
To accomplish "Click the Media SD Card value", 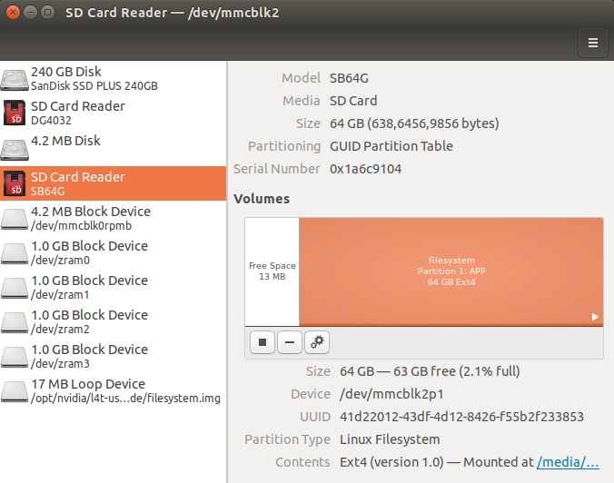I will point(353,101).
